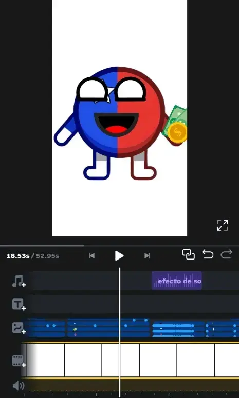This screenshot has height=398, width=239.
Task: Undo the last edit
Action: [208, 254]
